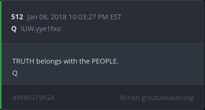The image size is (205, 110).
Task: Click the word 'belongs' in the message
Action: 49,61
